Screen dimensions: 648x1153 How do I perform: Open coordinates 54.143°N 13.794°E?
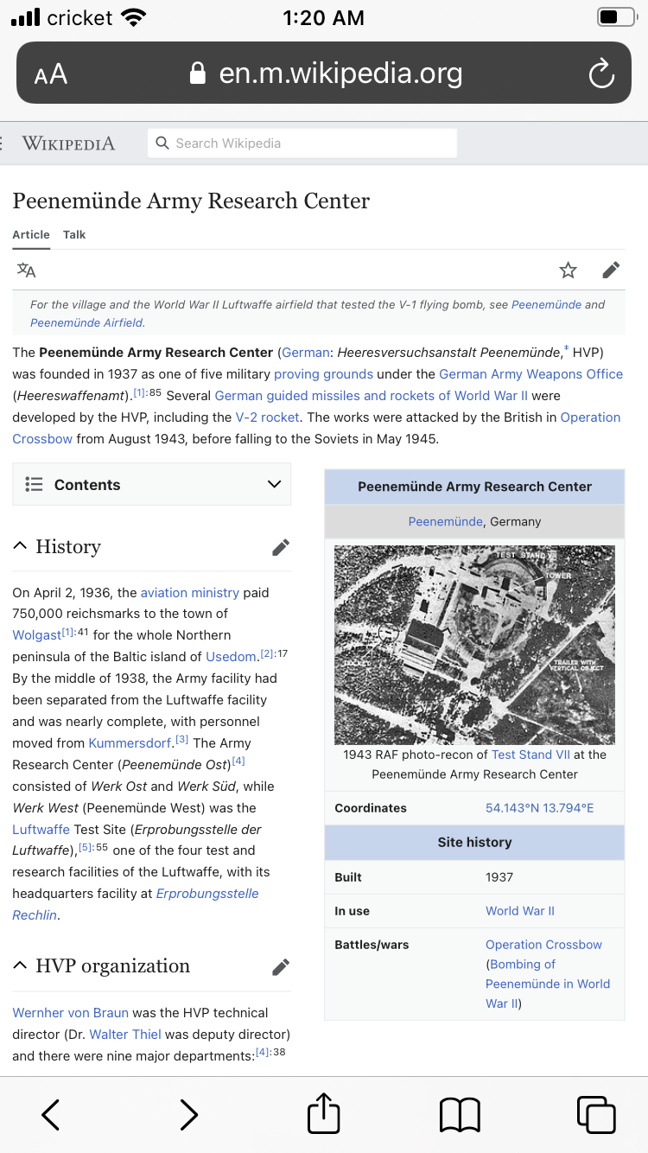pyautogui.click(x=540, y=808)
